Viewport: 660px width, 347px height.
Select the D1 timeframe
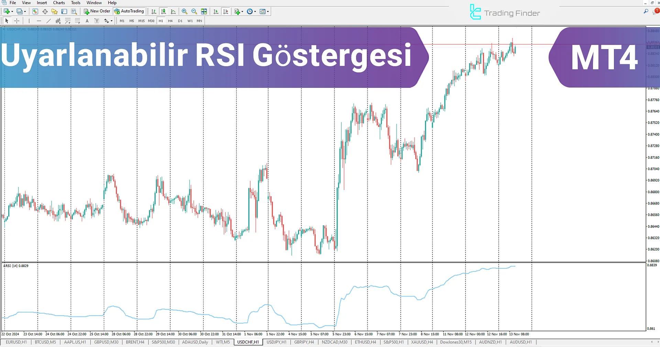tap(180, 21)
